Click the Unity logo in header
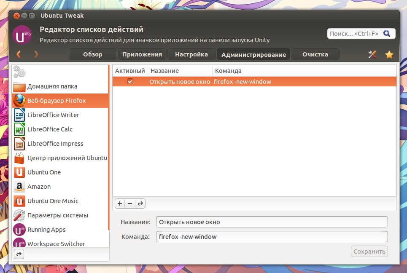This screenshot has width=407, height=273. click(22, 35)
